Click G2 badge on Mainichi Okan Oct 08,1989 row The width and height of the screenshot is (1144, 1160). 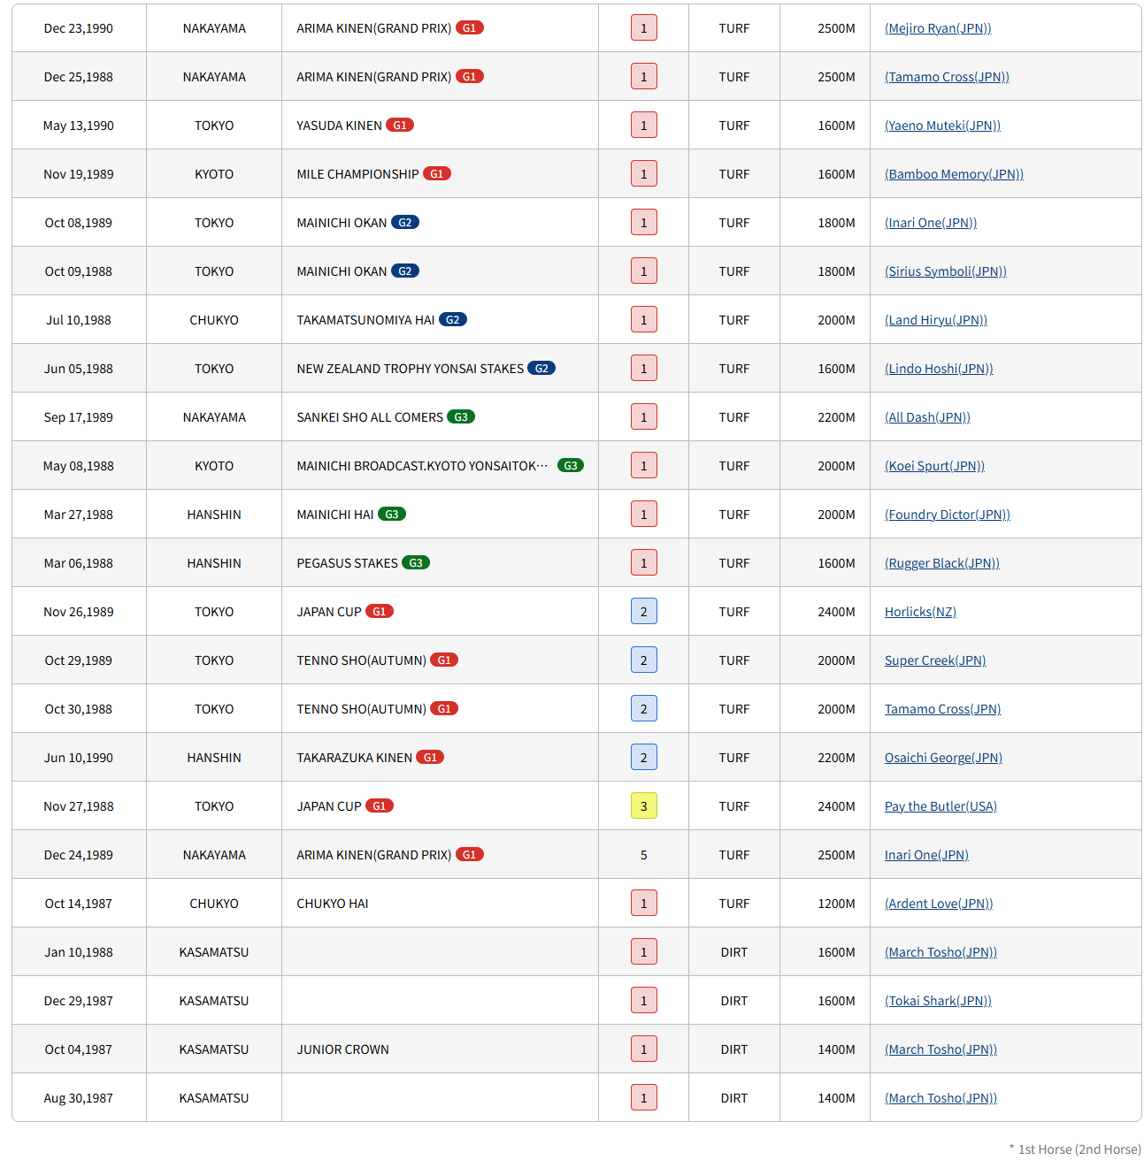click(405, 223)
